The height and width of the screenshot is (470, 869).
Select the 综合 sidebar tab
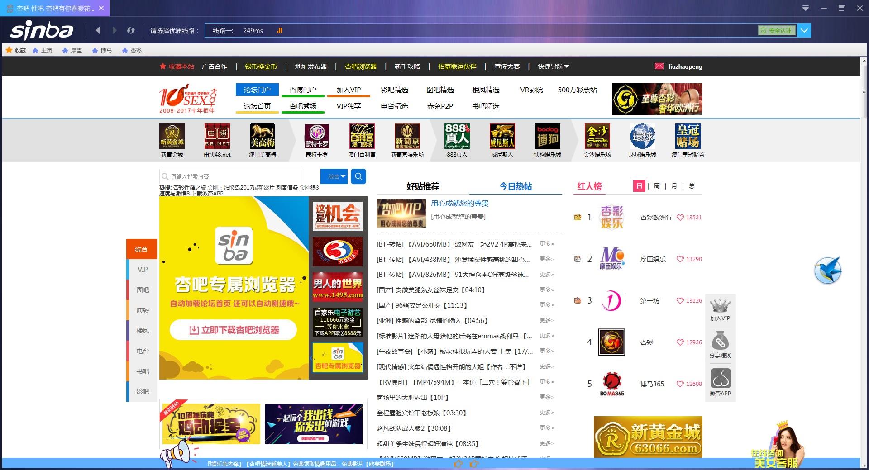[x=142, y=249]
